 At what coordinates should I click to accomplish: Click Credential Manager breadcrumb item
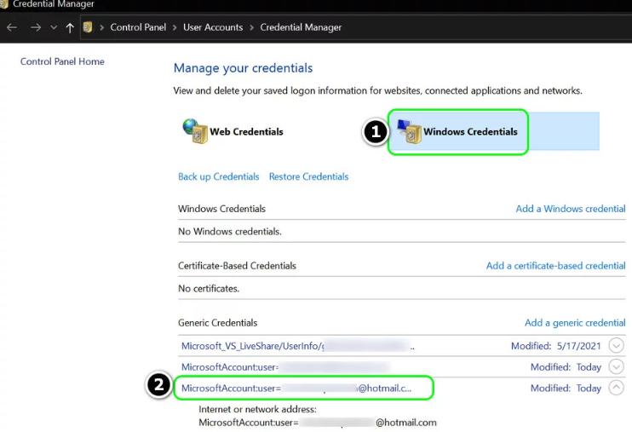point(301,27)
